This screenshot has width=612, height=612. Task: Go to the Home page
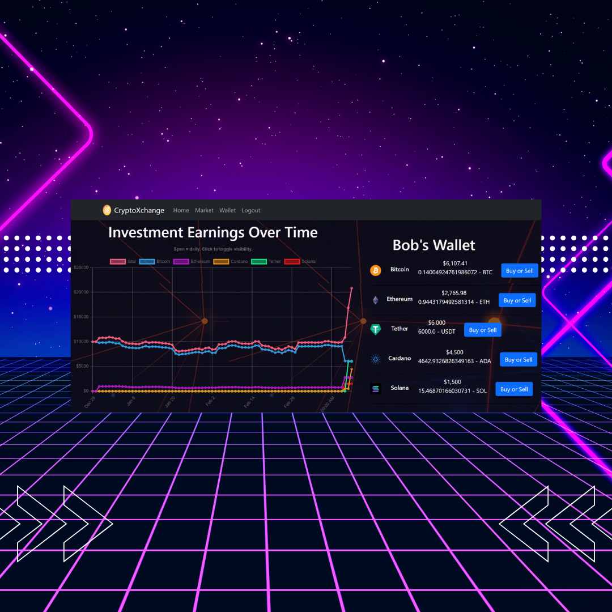(181, 210)
